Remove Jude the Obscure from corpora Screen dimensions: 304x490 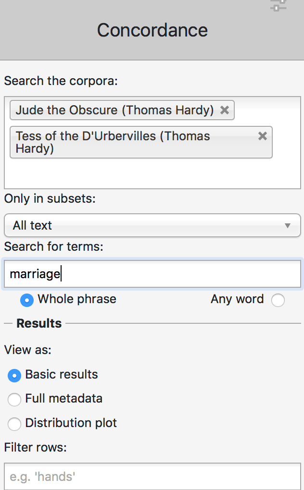(224, 110)
